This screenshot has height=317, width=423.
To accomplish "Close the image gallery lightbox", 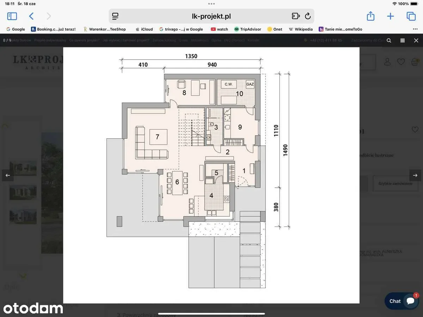I will [x=416, y=41].
